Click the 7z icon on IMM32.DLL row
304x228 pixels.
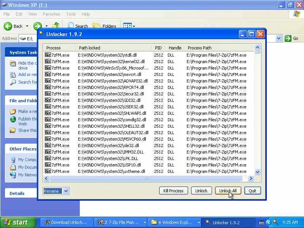coord(48,152)
